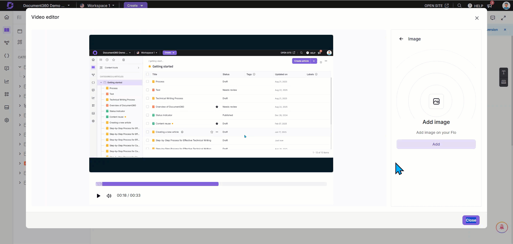This screenshot has width=513, height=244.
Task: Open the Feedback comment icon in sidebar
Action: pos(7,68)
